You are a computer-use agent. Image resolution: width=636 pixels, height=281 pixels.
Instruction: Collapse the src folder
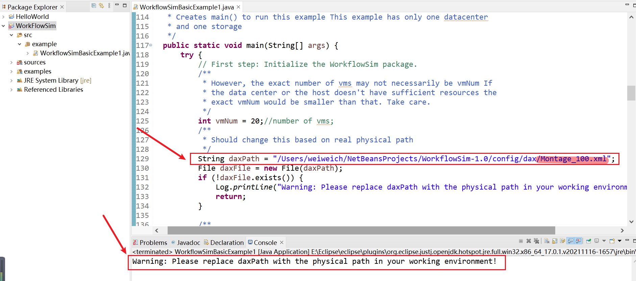(11, 35)
